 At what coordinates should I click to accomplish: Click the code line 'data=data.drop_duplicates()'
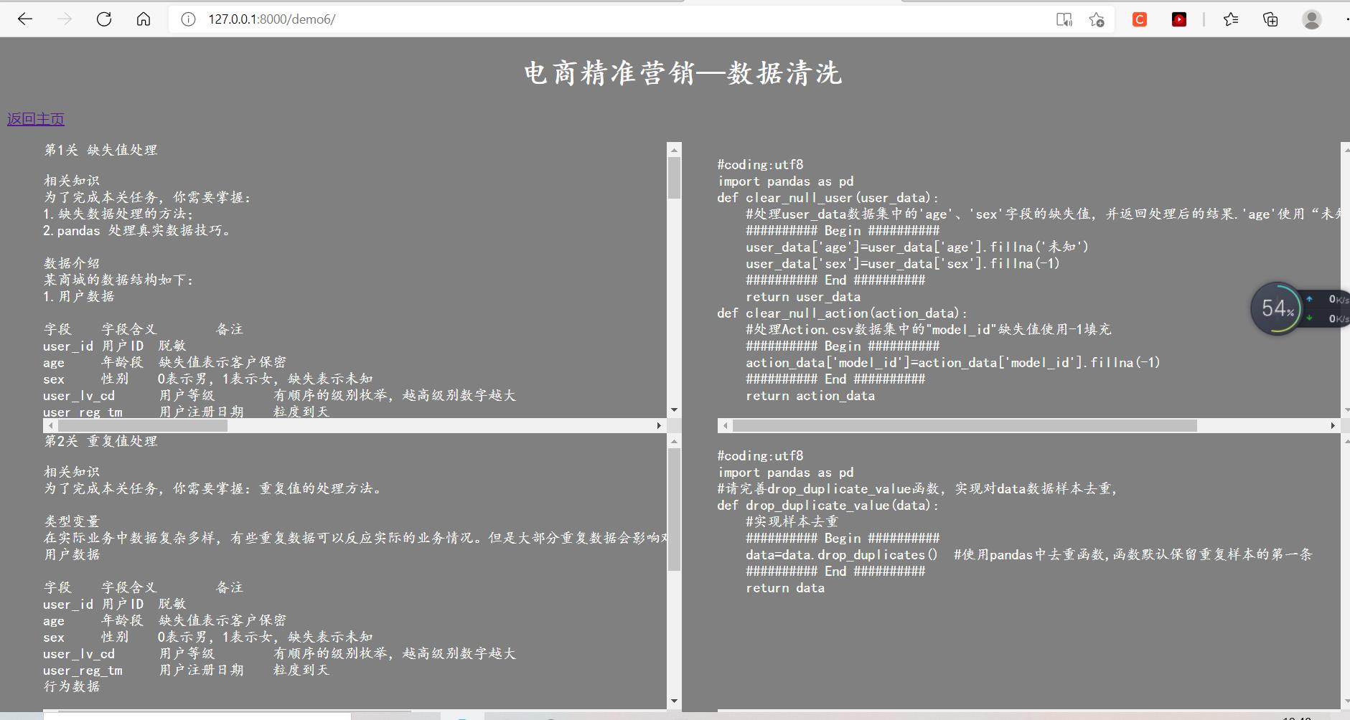[x=842, y=555]
